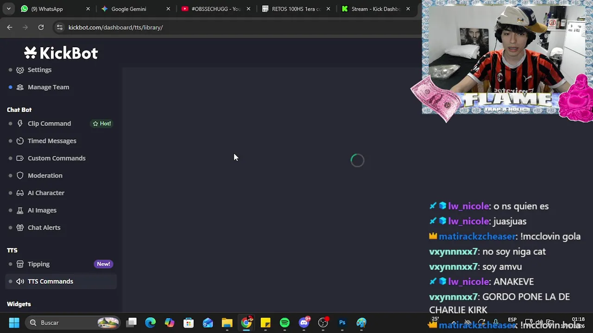Open Discord from taskbar
The image size is (593, 333).
click(304, 323)
